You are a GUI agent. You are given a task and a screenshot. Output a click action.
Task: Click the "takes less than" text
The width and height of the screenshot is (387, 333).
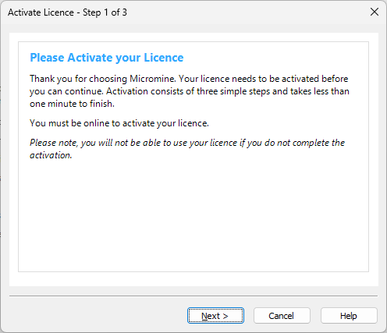[x=320, y=91]
